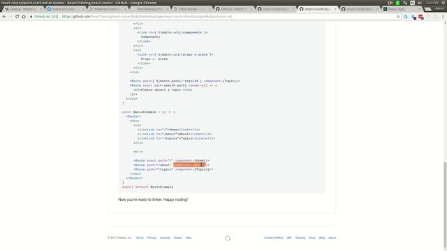The height and width of the screenshot is (251, 447).
Task: Reload the page with the refresh icon
Action: coord(17,17)
